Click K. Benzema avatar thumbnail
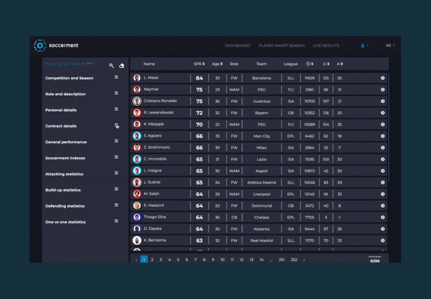Screen dimensions: 431x299 click(x=137, y=240)
